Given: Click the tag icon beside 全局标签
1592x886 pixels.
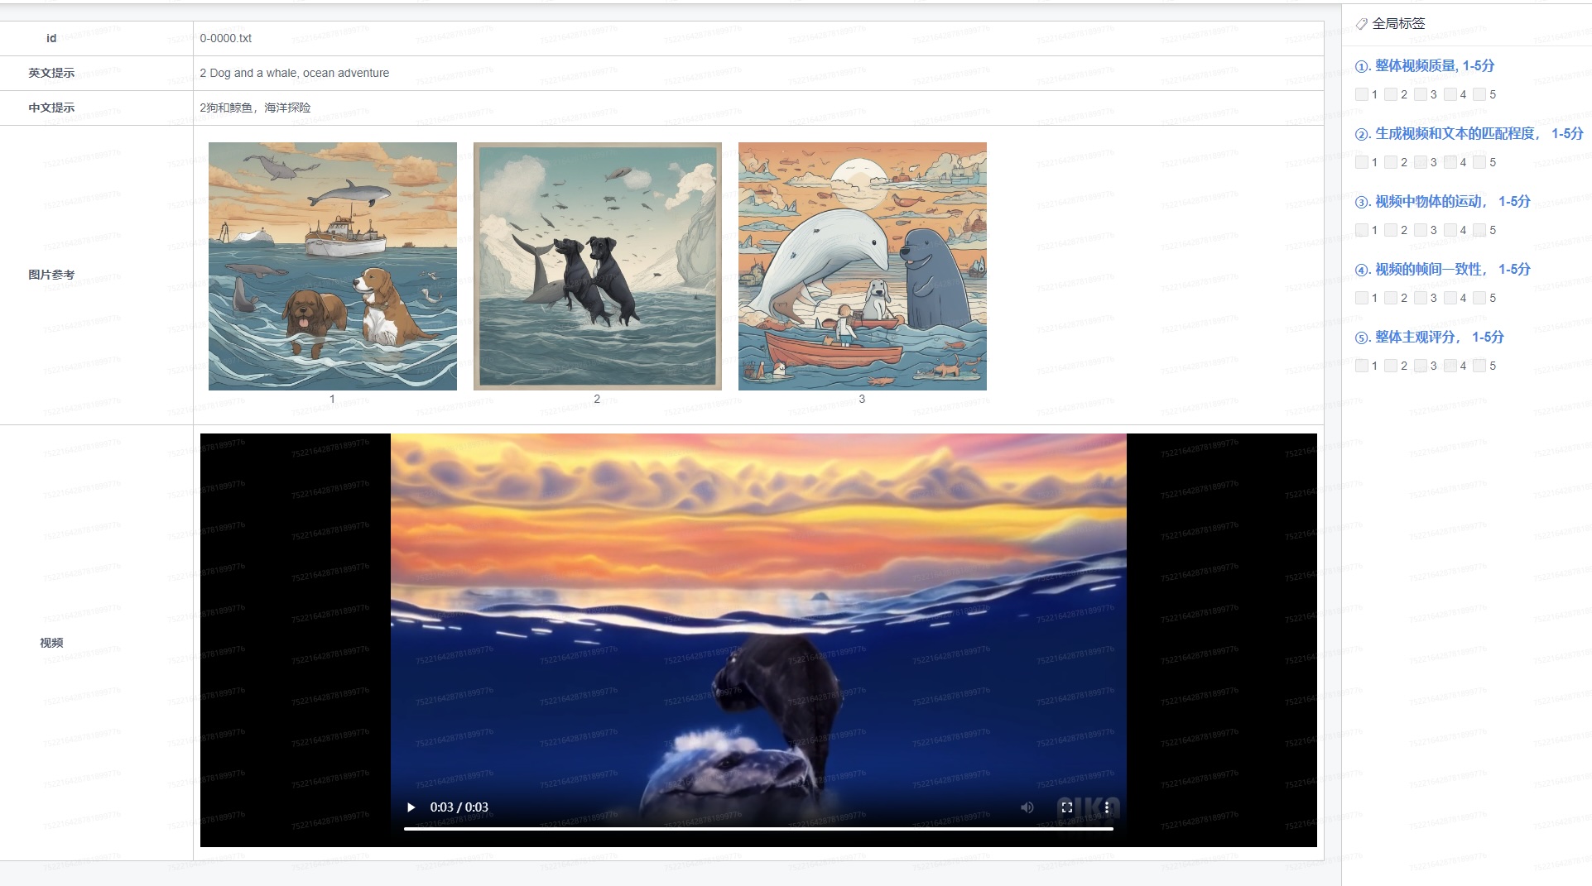Looking at the screenshot, I should [x=1362, y=24].
